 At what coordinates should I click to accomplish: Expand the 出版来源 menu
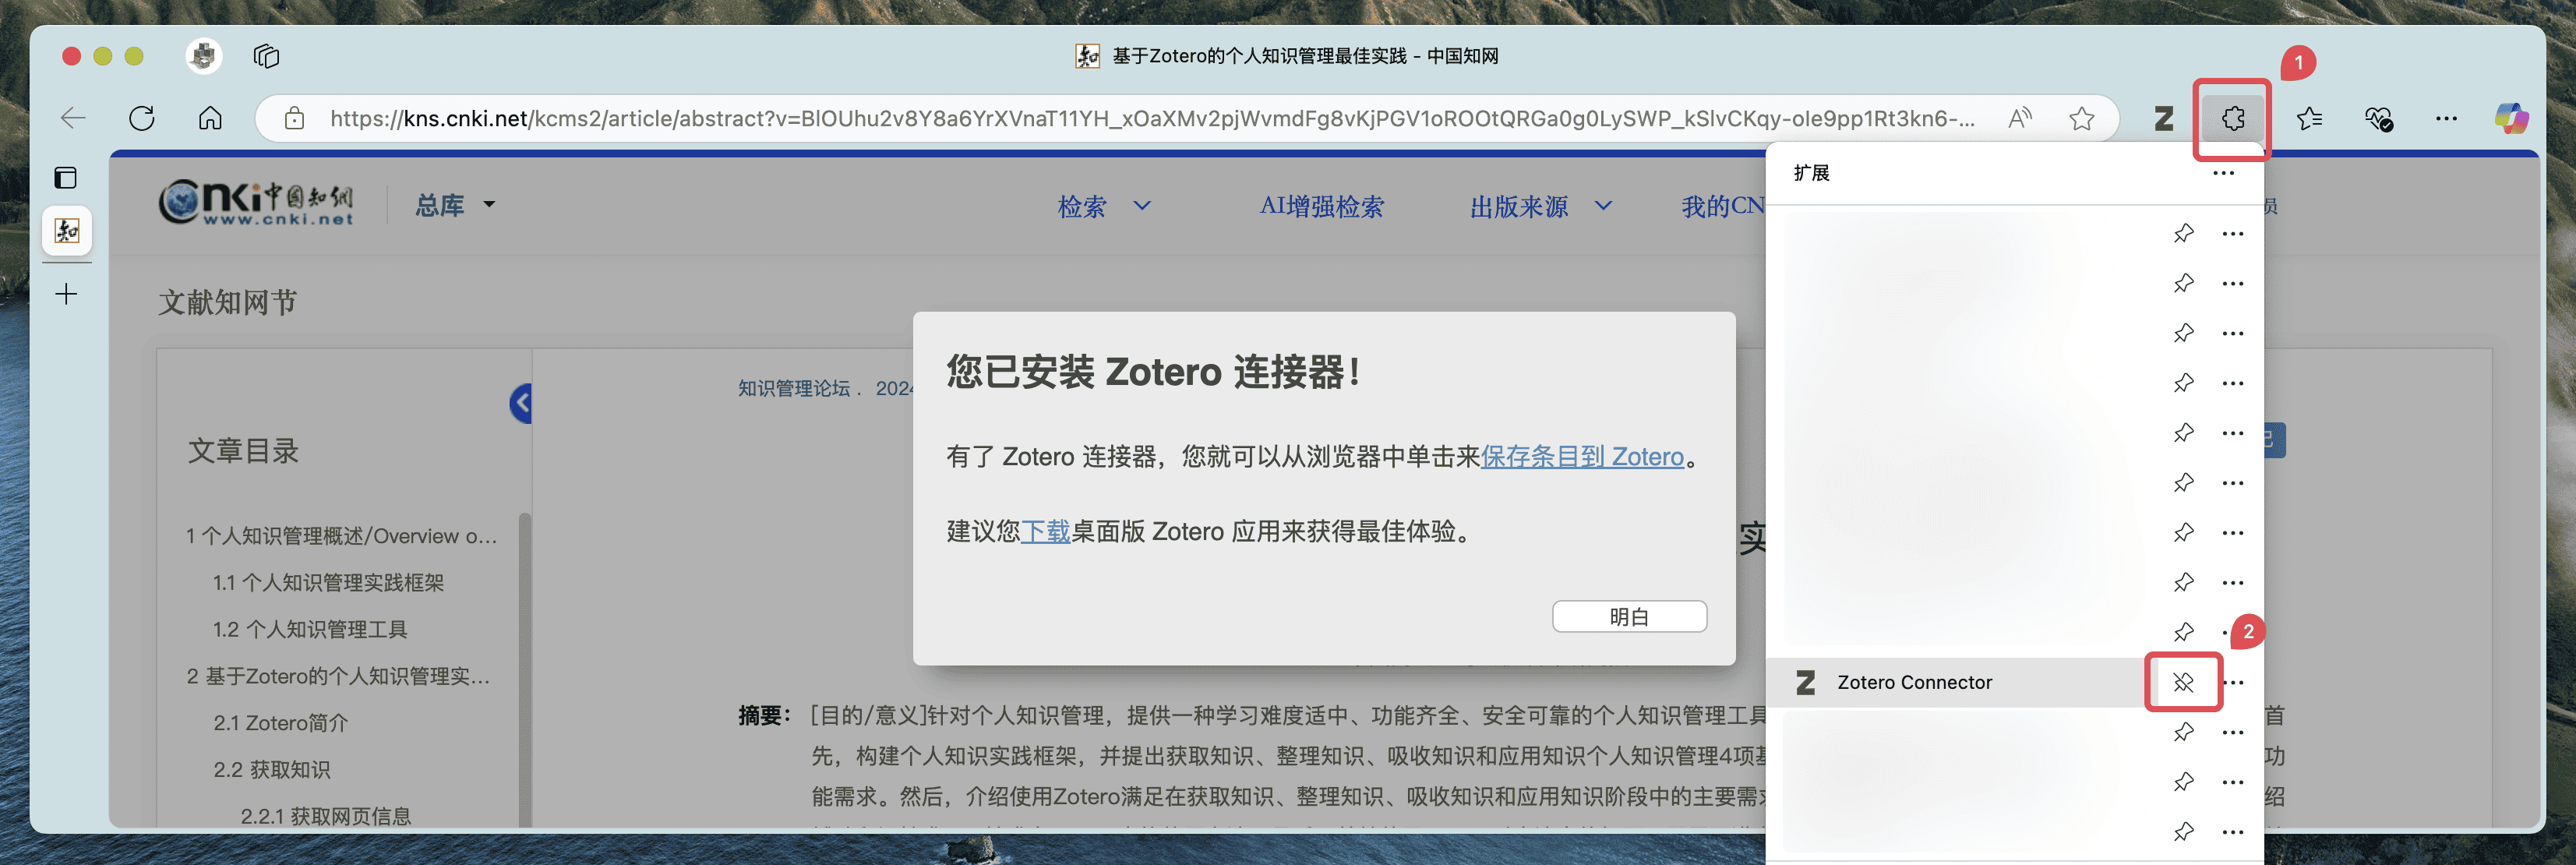coord(1540,207)
